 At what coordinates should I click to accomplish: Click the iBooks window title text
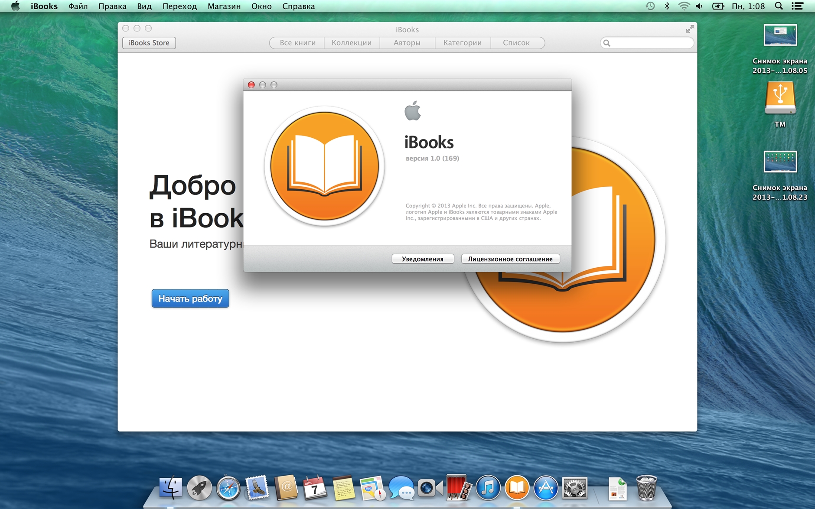(407, 29)
